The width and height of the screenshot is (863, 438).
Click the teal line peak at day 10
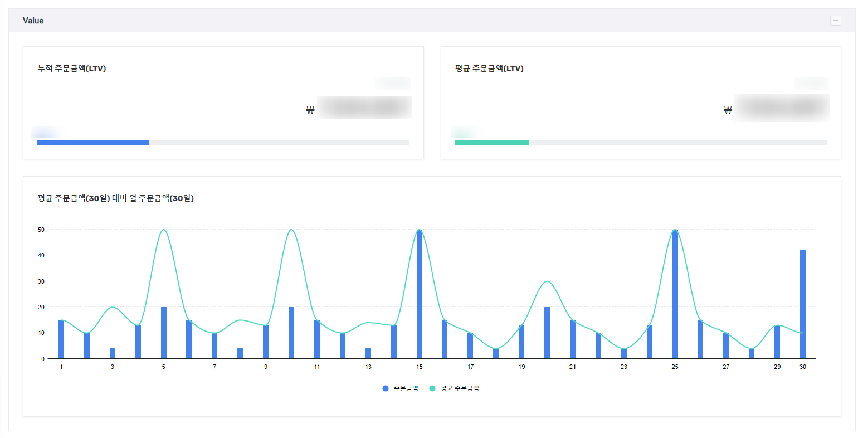click(x=291, y=230)
